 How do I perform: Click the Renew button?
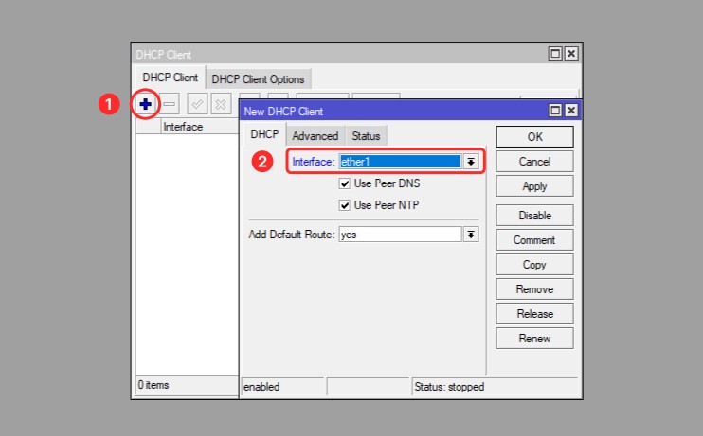pyautogui.click(x=534, y=338)
